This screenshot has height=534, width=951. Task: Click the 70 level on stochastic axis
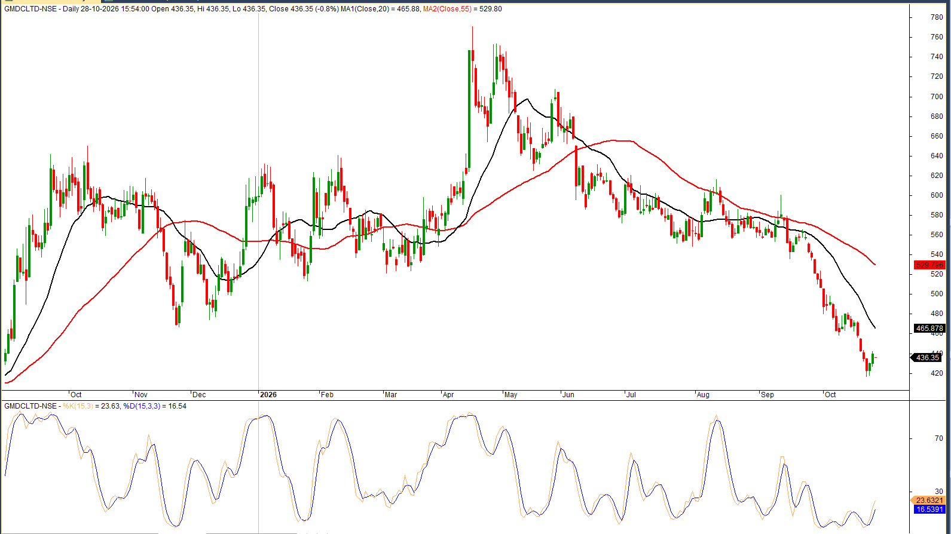(x=938, y=438)
